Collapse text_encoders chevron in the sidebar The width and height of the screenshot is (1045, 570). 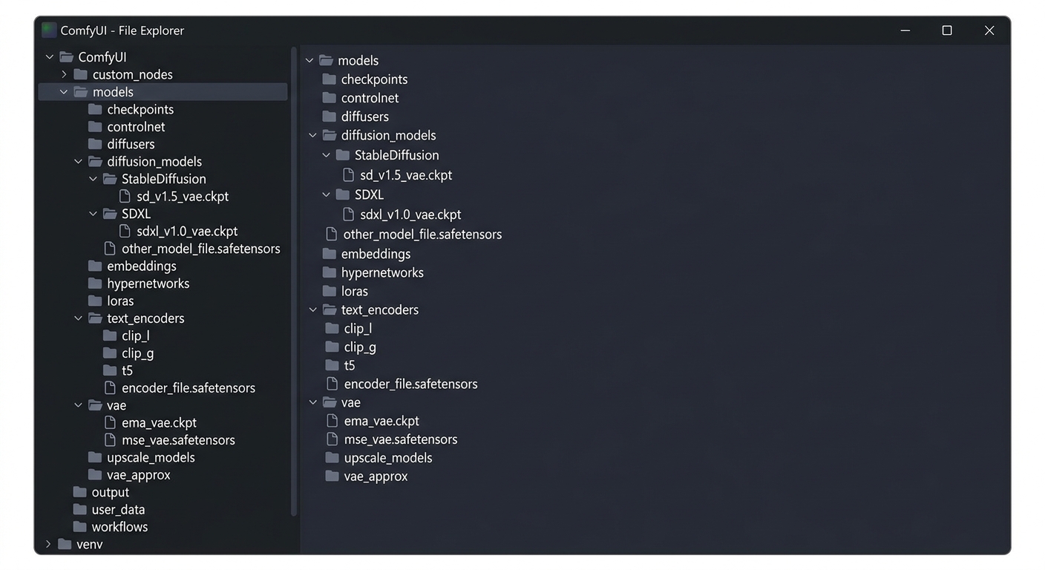pos(79,318)
